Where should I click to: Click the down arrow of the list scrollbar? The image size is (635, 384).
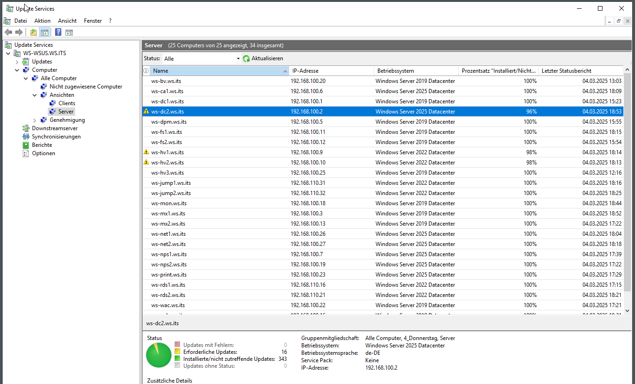click(627, 311)
